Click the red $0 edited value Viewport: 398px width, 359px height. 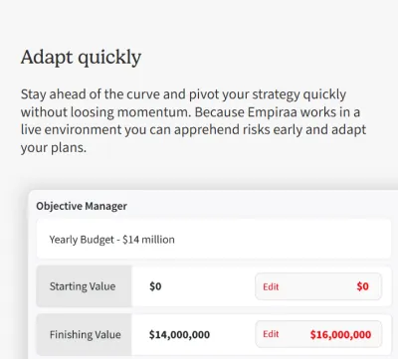362,286
